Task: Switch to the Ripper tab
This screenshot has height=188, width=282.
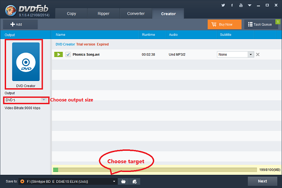Action: [x=103, y=14]
